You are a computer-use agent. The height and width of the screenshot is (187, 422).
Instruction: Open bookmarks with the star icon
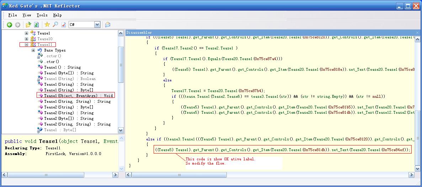[x=47, y=25]
